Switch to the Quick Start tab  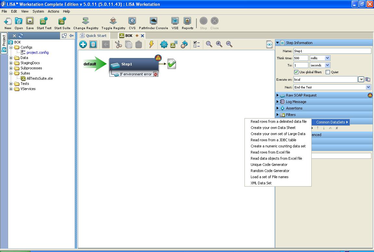click(93, 36)
